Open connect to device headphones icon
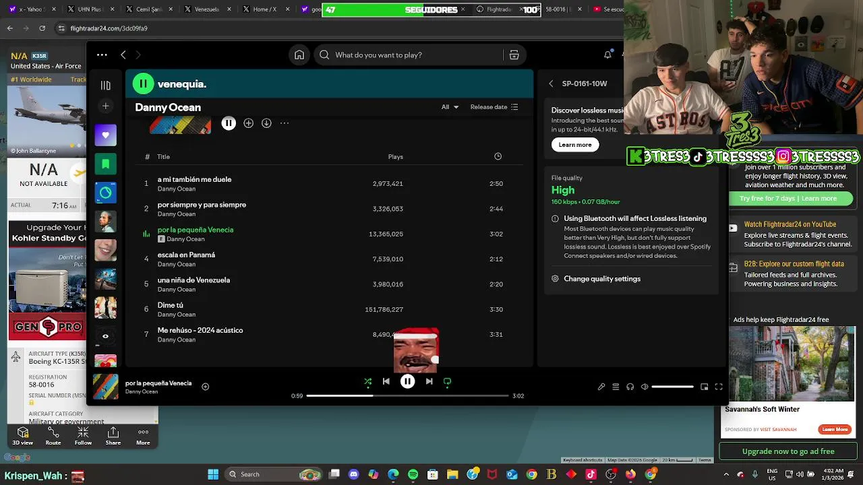This screenshot has height=485, width=863. pyautogui.click(x=630, y=387)
